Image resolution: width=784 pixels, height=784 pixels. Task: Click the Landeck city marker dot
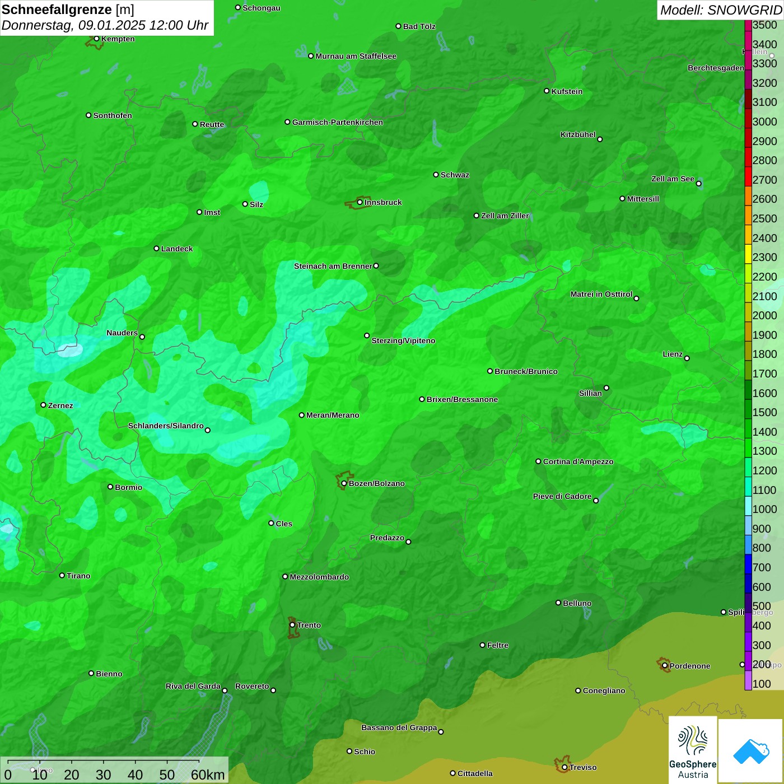[x=157, y=248]
